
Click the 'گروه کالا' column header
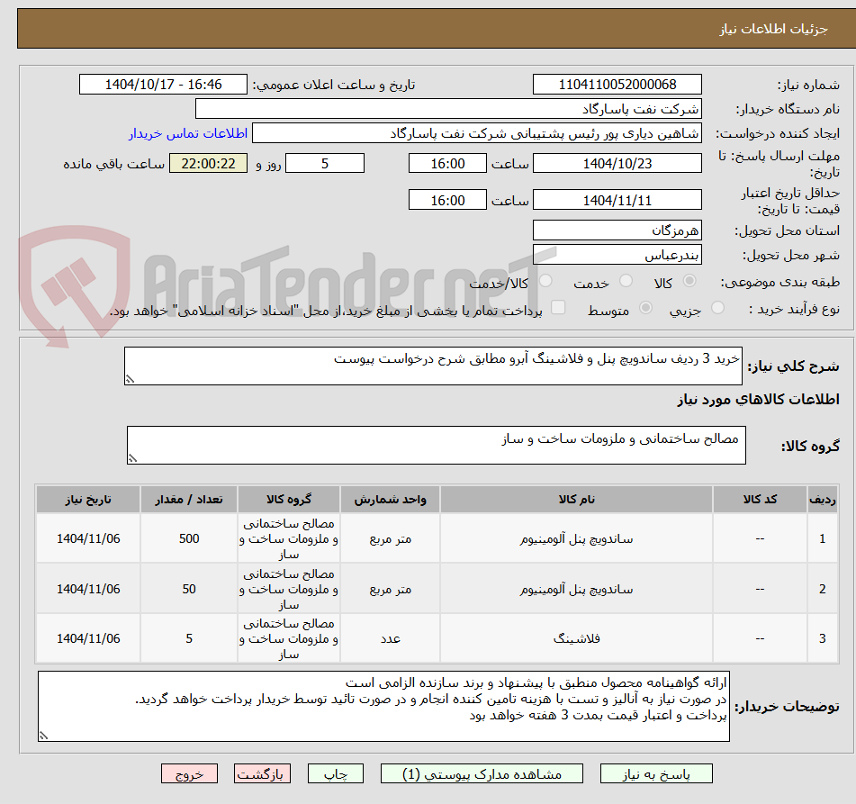pos(288,499)
